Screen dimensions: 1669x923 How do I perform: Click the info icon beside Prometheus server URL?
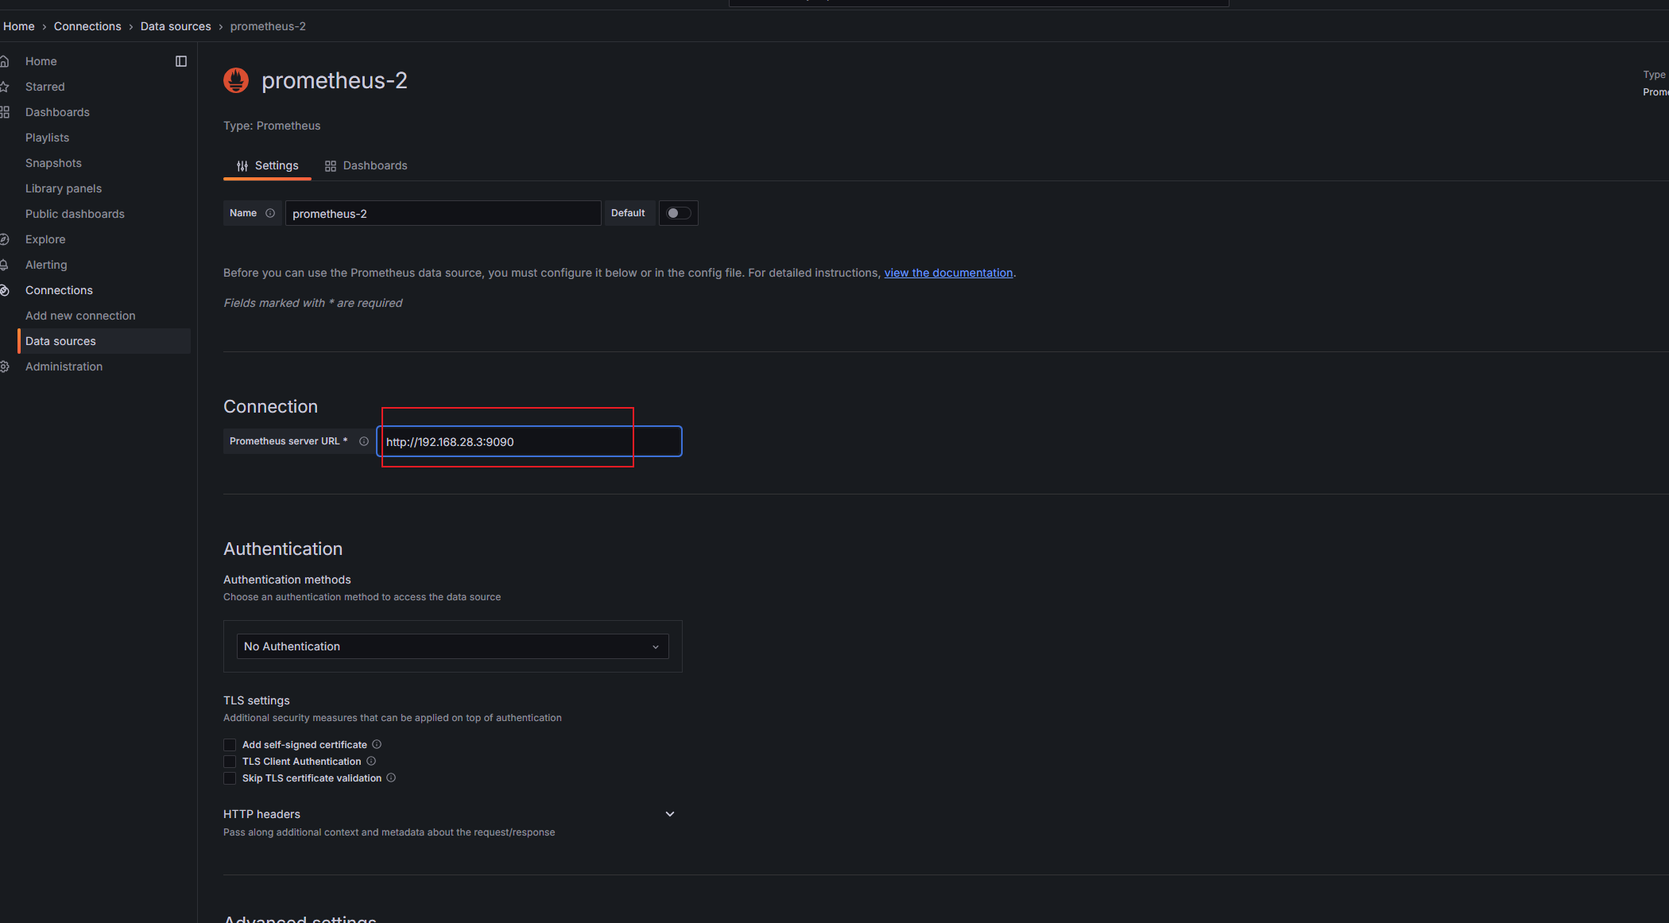tap(364, 441)
